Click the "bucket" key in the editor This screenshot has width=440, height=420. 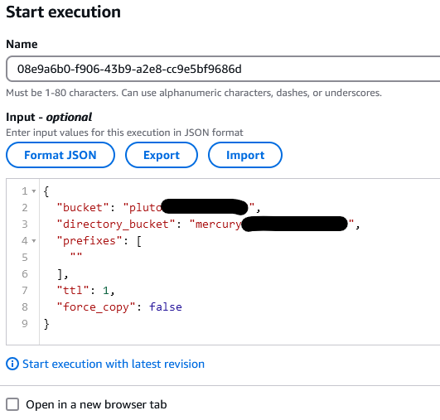pyautogui.click(x=83, y=208)
